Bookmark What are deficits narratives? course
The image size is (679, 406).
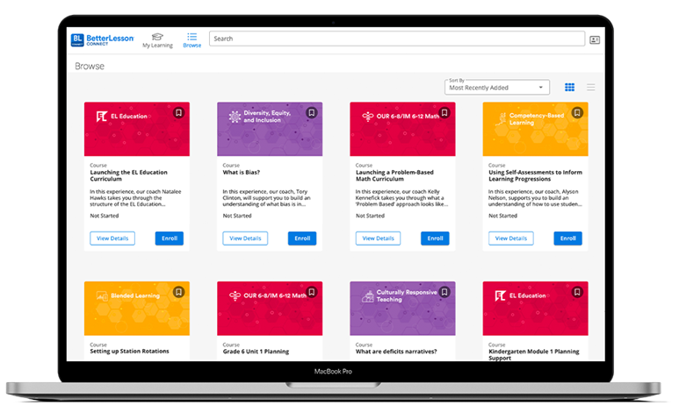click(444, 292)
